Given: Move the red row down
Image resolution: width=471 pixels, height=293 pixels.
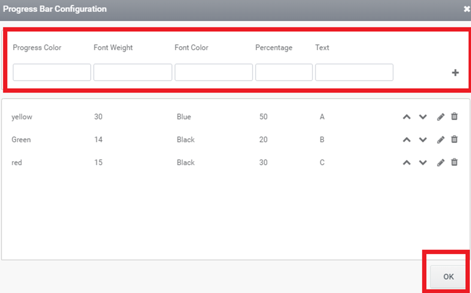Looking at the screenshot, I should pos(423,162).
